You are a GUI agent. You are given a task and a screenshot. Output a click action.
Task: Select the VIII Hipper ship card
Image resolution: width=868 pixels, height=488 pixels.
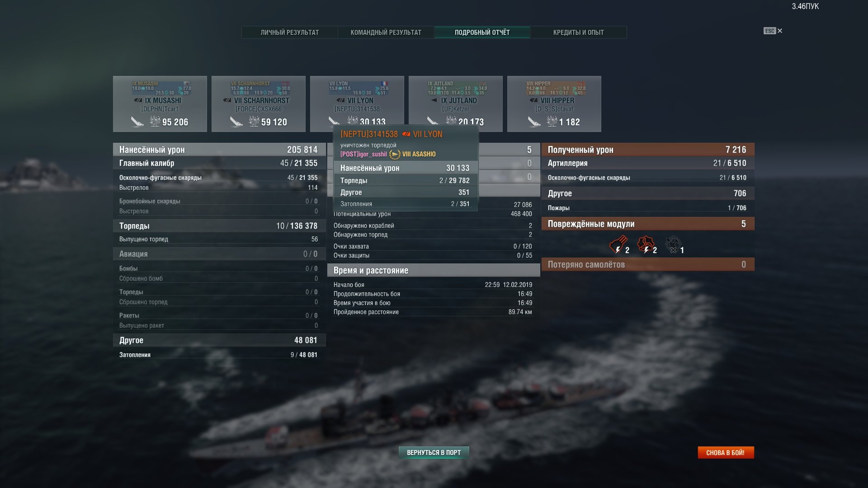click(x=554, y=104)
